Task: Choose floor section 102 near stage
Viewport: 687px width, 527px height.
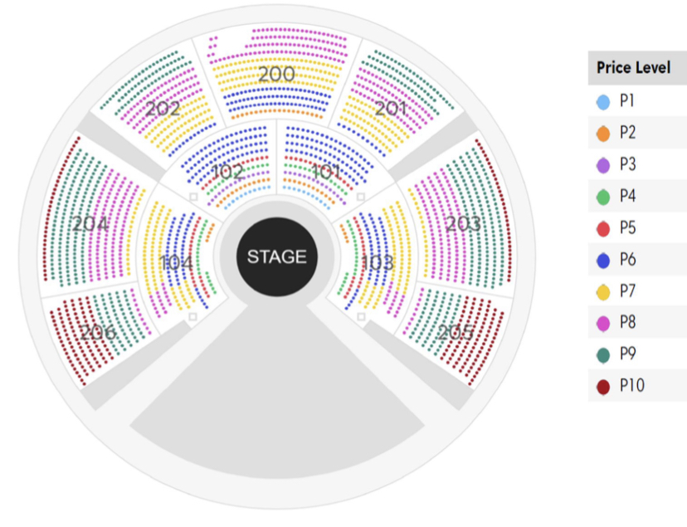Action: pyautogui.click(x=228, y=172)
